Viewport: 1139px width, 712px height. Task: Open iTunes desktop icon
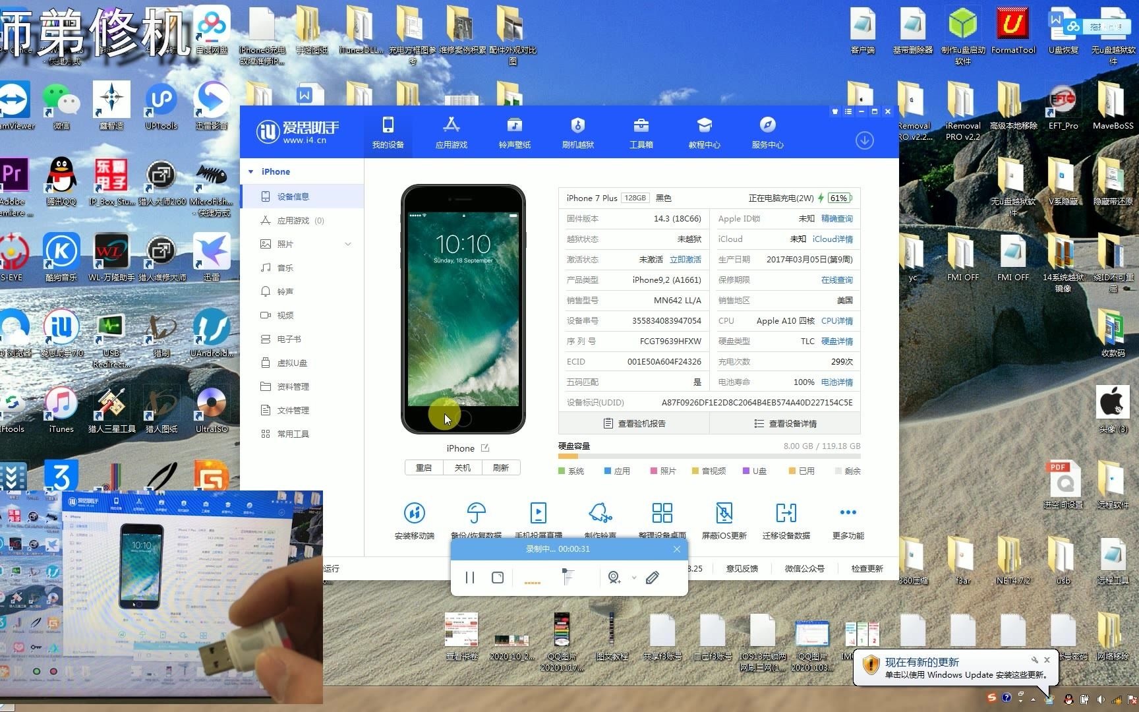point(61,408)
